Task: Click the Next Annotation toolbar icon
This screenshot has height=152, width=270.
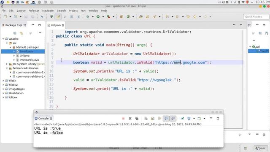Action: point(167,17)
